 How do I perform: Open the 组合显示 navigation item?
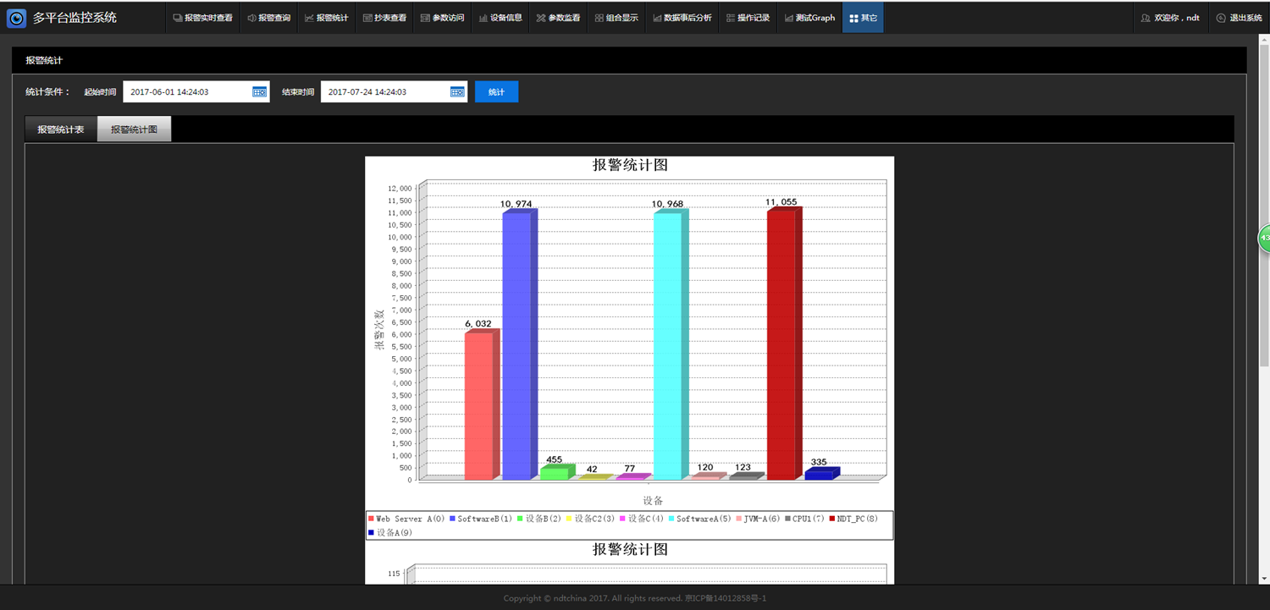click(x=616, y=18)
